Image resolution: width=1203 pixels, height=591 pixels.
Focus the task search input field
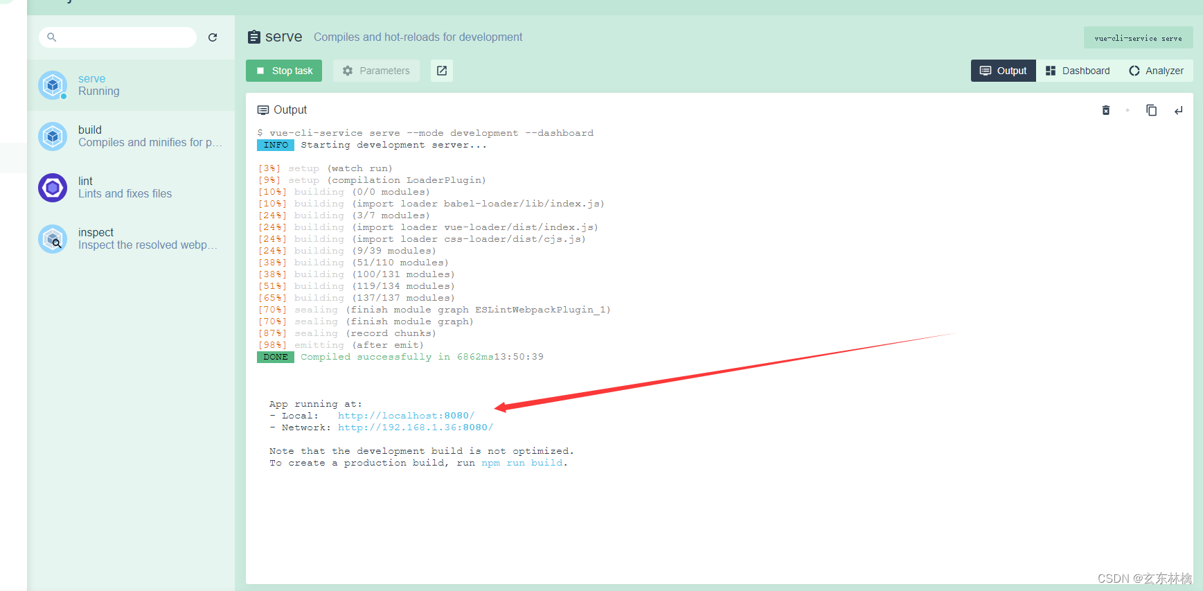click(118, 37)
